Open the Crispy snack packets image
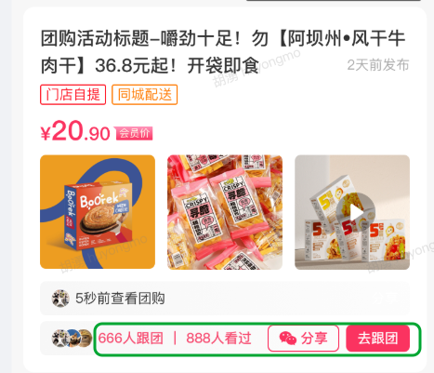Image resolution: width=434 pixels, height=373 pixels. [225, 212]
